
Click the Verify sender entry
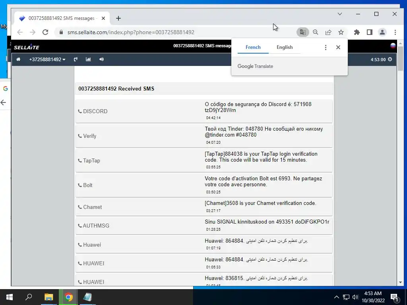[x=87, y=136]
